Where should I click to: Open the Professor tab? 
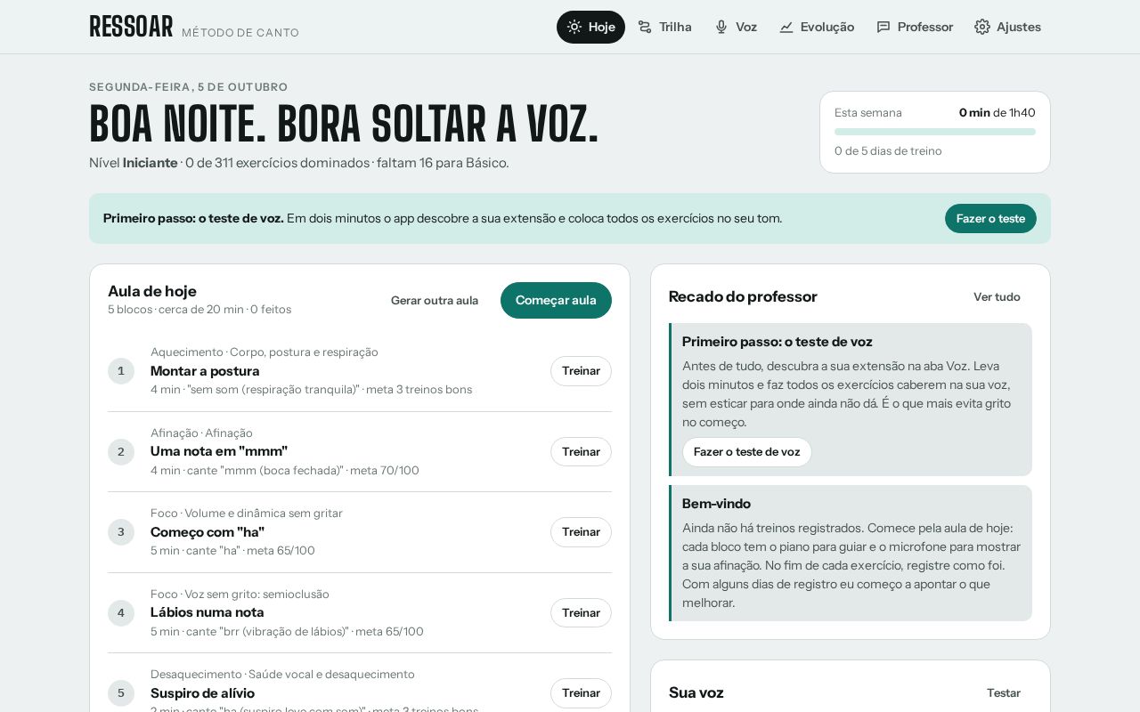(x=915, y=27)
